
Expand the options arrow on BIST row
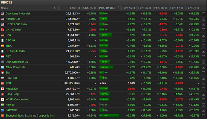(203, 84)
